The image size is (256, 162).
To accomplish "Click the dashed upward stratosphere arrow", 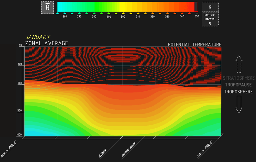I will (239, 65).
